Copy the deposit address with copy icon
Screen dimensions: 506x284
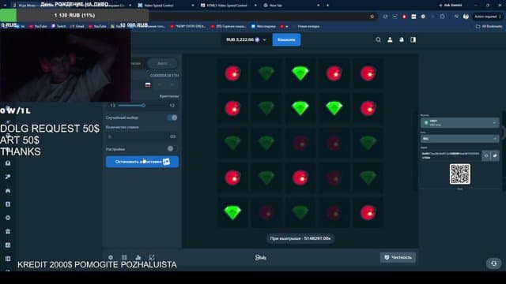(495, 156)
